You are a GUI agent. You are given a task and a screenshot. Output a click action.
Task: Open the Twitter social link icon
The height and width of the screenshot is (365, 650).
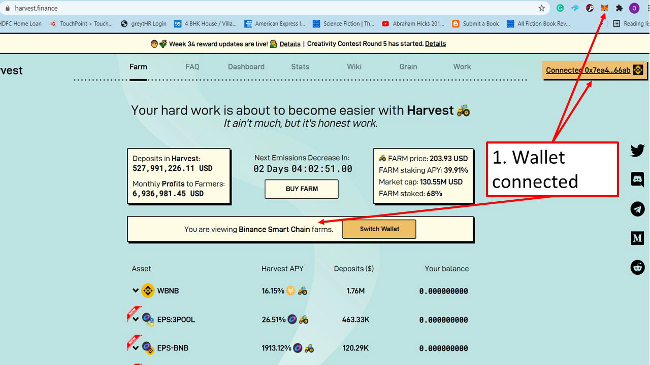tap(637, 151)
